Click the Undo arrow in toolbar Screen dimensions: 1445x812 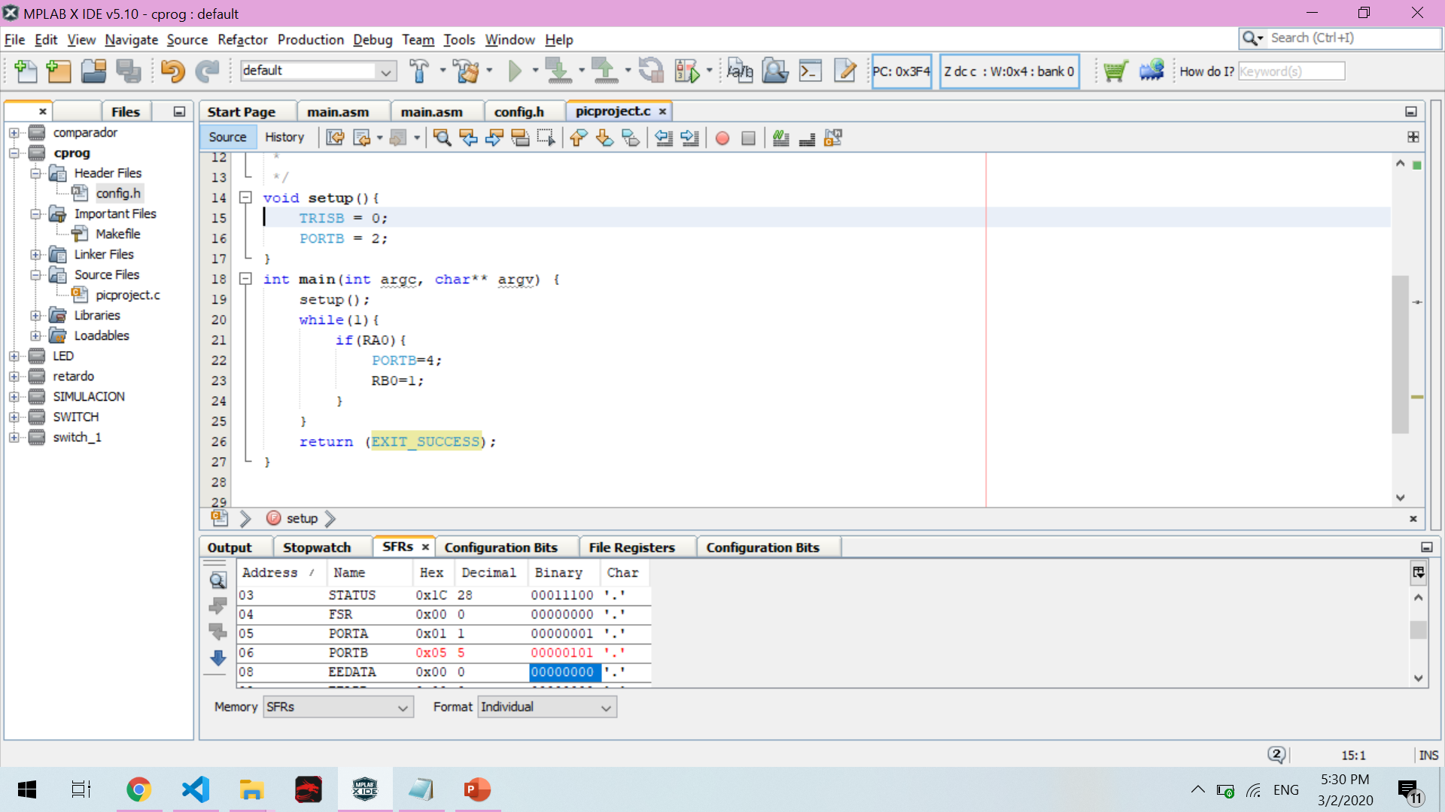point(172,71)
